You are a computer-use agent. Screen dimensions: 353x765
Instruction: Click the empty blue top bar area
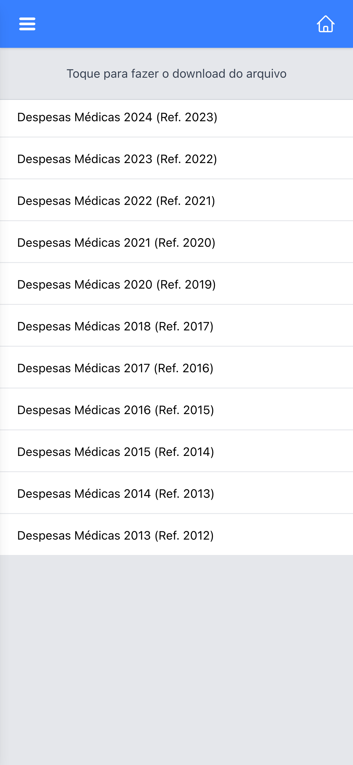(x=176, y=24)
